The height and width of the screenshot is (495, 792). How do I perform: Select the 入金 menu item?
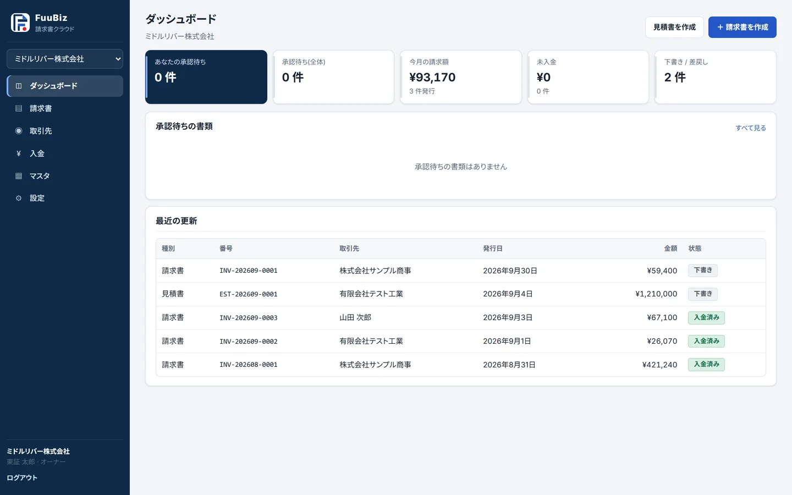click(x=65, y=153)
